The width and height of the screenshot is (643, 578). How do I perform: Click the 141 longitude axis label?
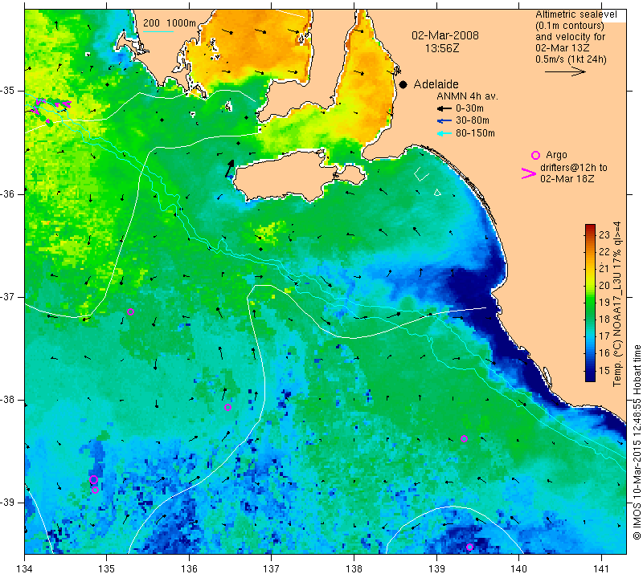[x=601, y=568]
